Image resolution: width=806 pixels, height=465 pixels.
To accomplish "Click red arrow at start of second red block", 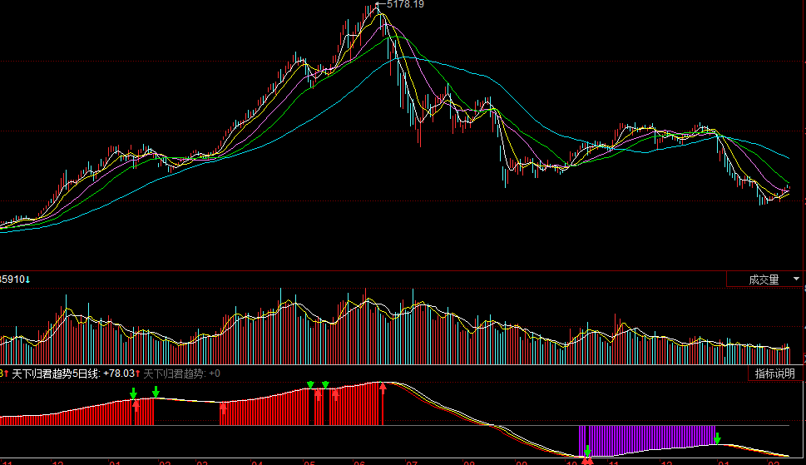I will point(223,408).
